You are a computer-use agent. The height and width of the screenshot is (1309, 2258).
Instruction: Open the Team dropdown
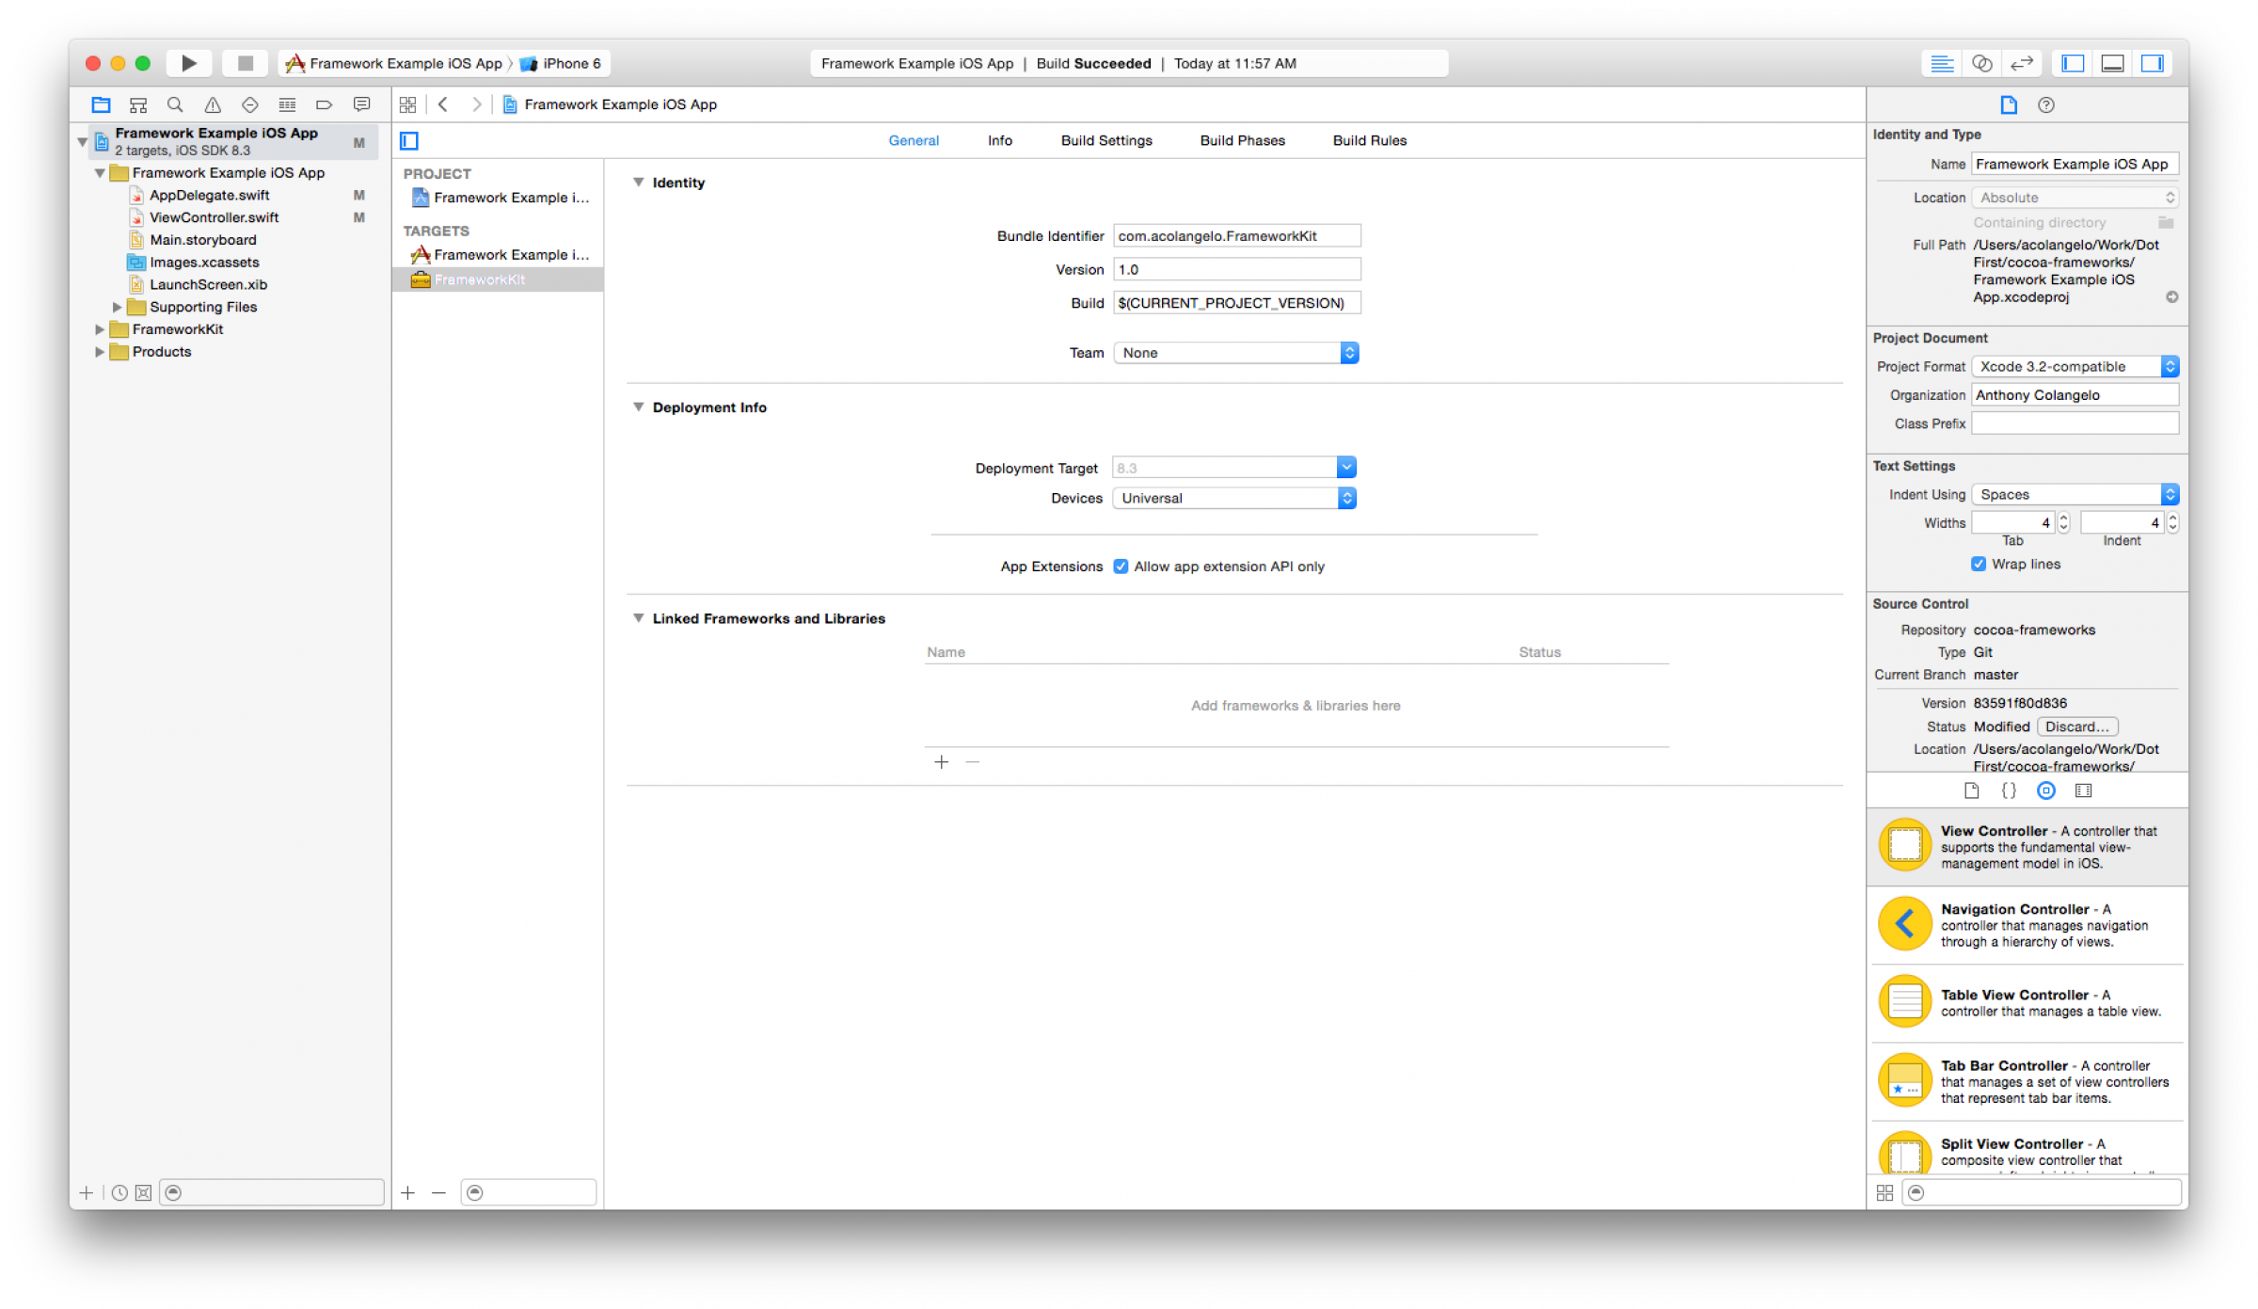[x=1236, y=353]
